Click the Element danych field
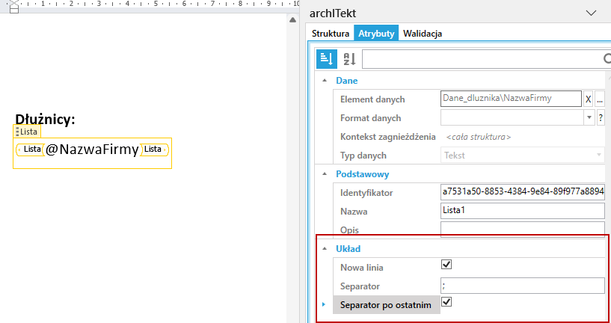 511,99
